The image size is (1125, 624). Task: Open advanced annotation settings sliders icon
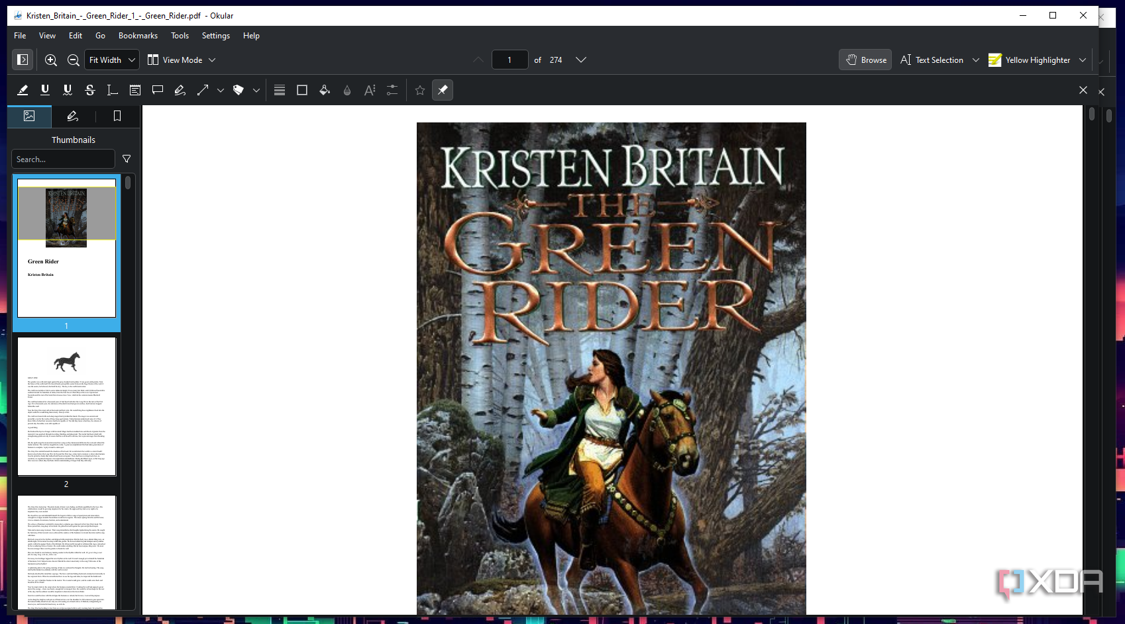tap(392, 90)
